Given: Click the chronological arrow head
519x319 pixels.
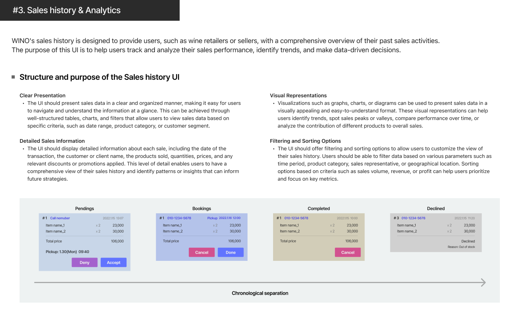Looking at the screenshot, I should click(x=483, y=283).
